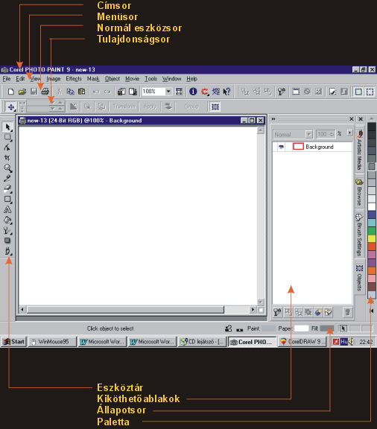This screenshot has width=377, height=429.
Task: Select the Eyedropper tool
Action: click(7, 179)
